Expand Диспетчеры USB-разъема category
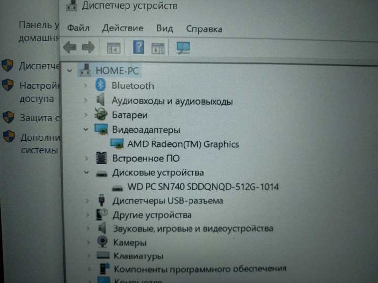The height and width of the screenshot is (283, 378). tap(87, 200)
